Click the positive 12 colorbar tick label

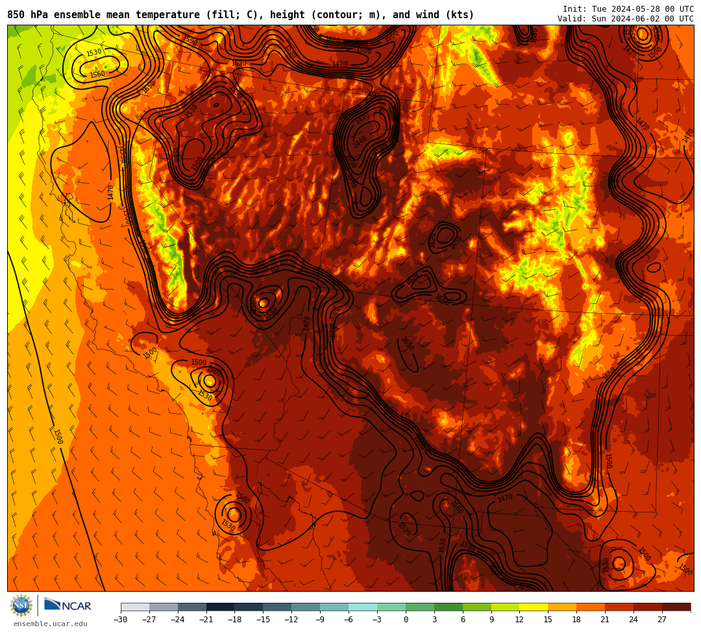point(520,620)
